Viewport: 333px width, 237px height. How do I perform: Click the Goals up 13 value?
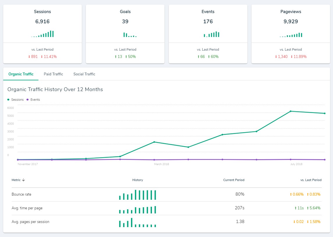118,56
